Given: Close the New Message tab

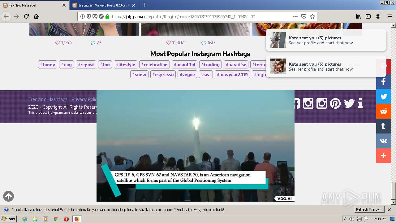Looking at the screenshot, I should tap(64, 5).
